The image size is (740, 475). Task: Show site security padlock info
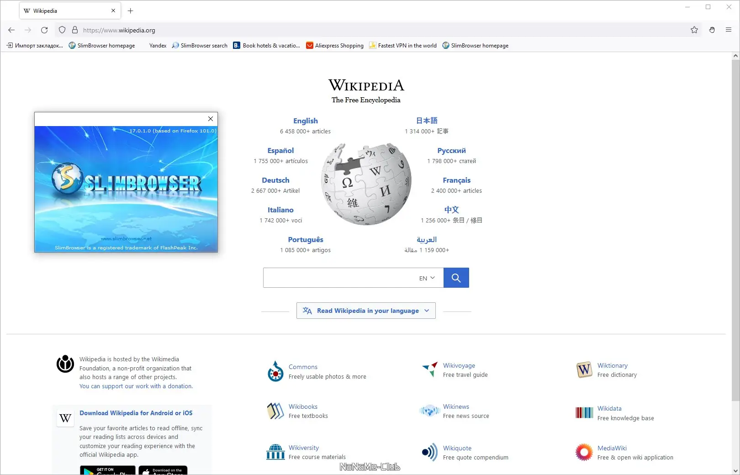(75, 30)
